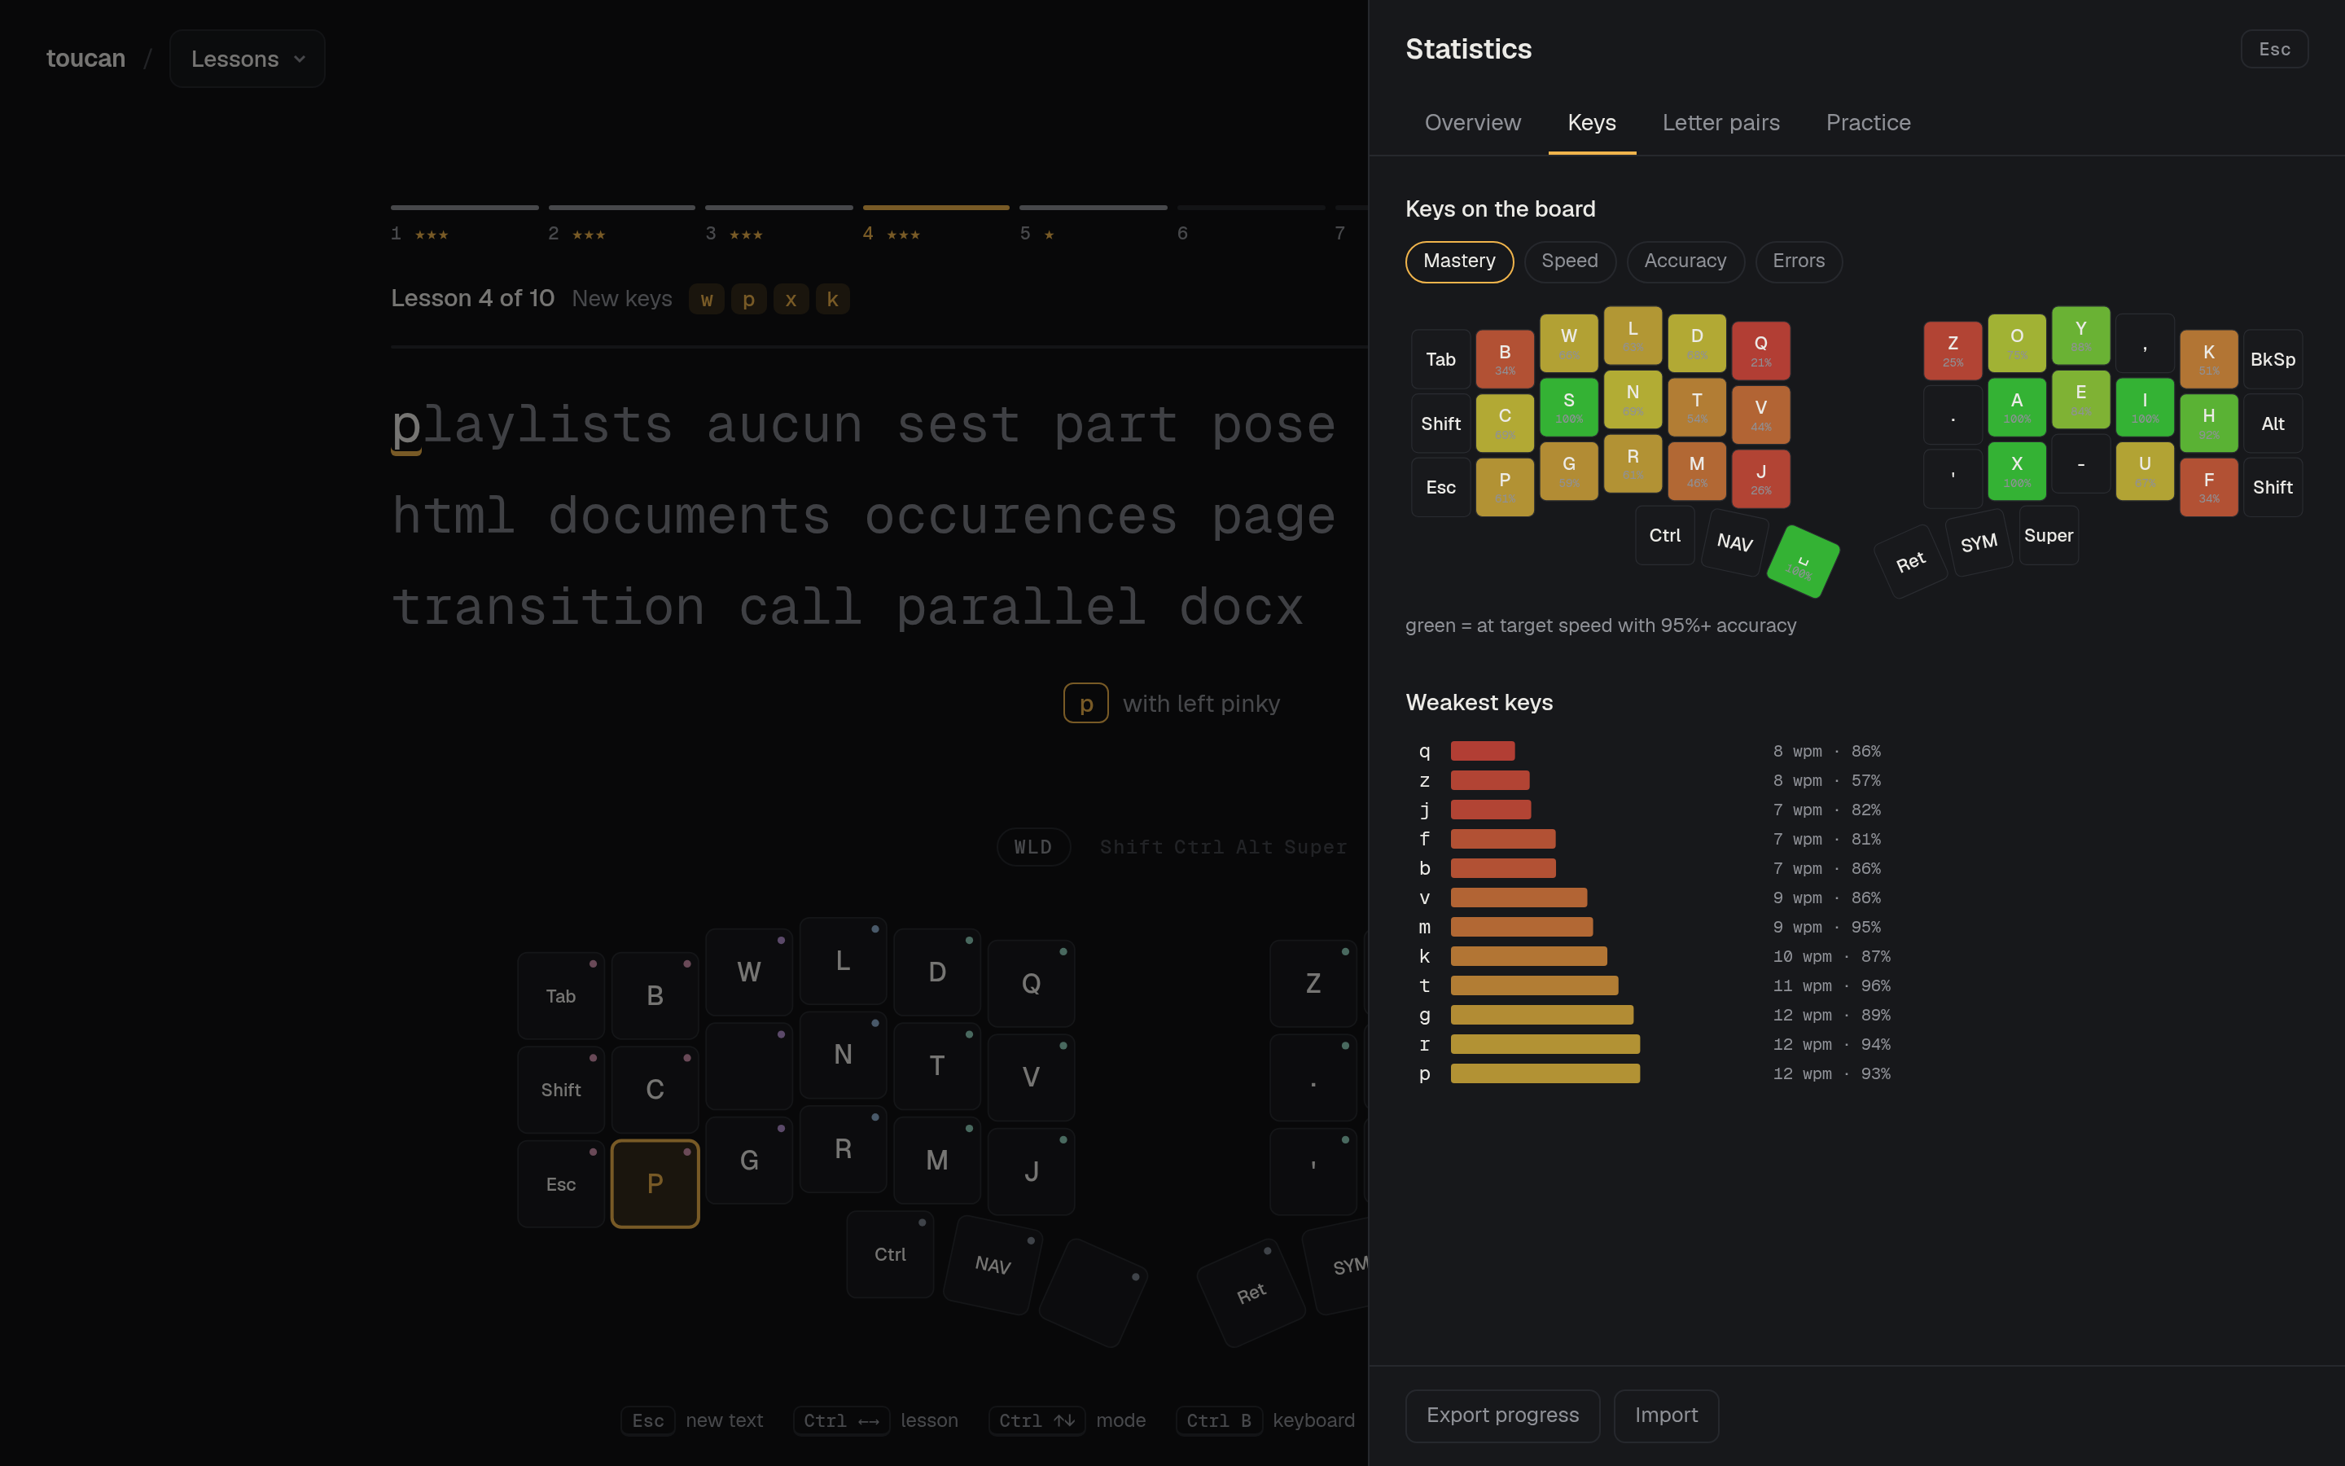Click the K key in the statistics heatmap
This screenshot has width=2345, height=1466.
pos(2208,358)
